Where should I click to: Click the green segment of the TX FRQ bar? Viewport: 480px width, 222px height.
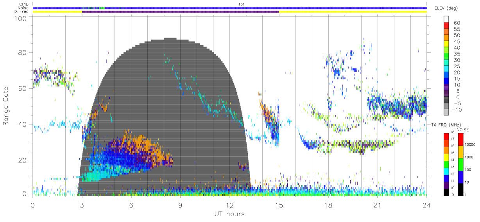pyautogui.click(x=446, y=164)
